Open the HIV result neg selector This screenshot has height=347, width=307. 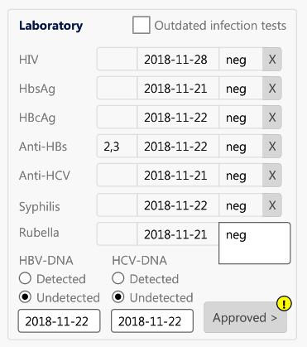(241, 60)
